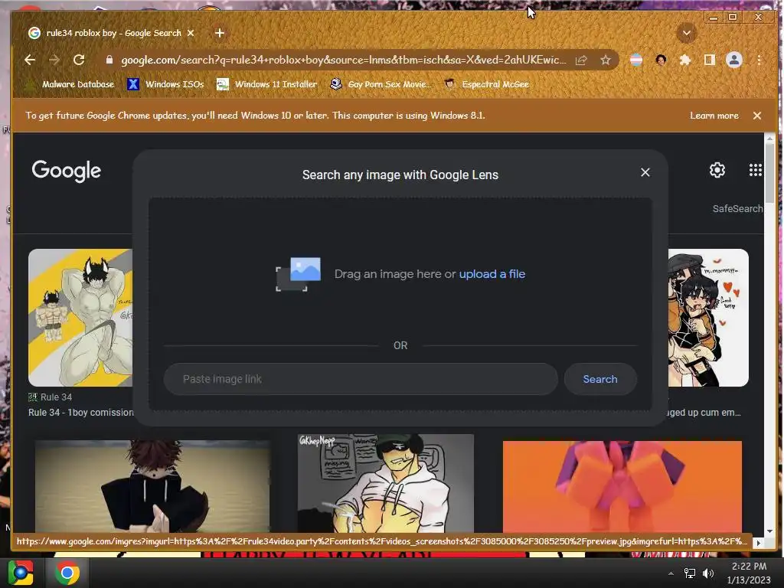
Task: Show hidden system tray icons
Action: [671, 573]
